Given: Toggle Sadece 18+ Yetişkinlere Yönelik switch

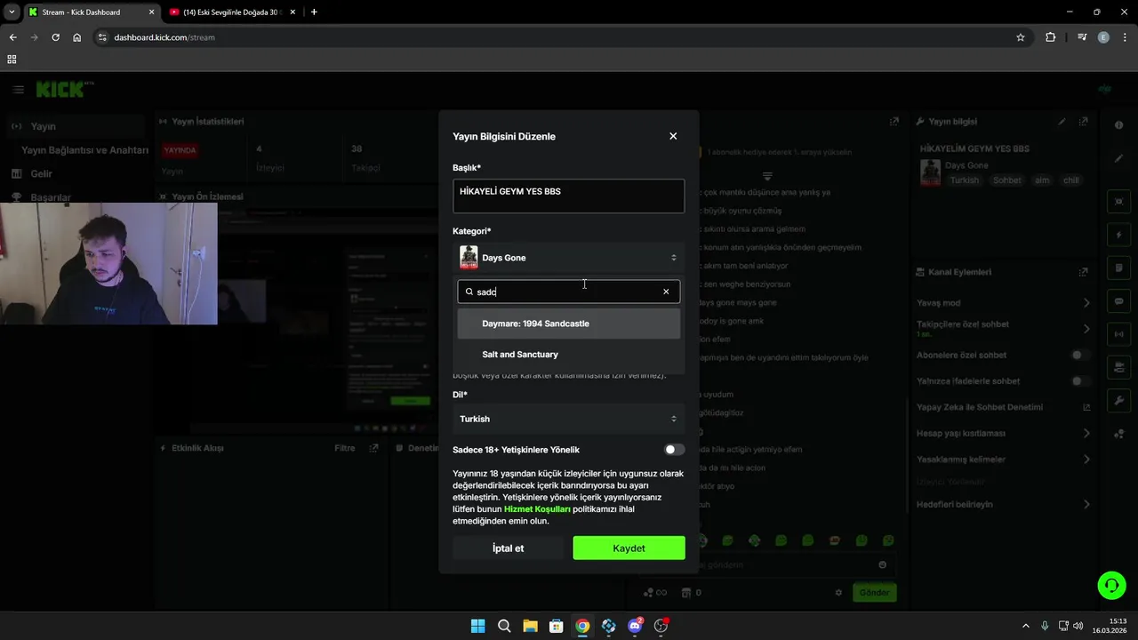Looking at the screenshot, I should tap(675, 450).
